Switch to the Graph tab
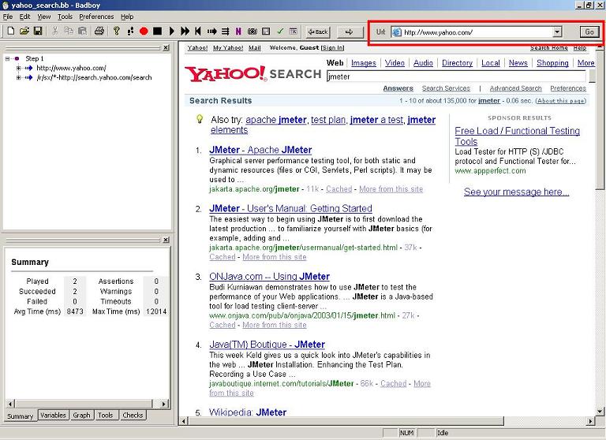 point(81,416)
